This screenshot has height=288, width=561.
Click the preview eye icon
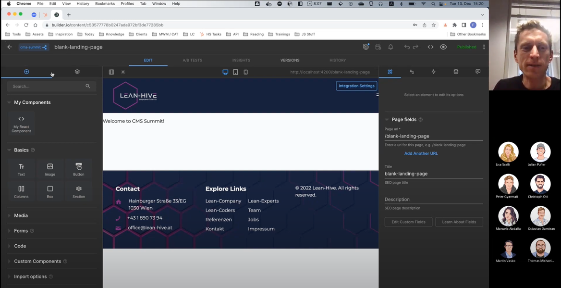pos(443,47)
